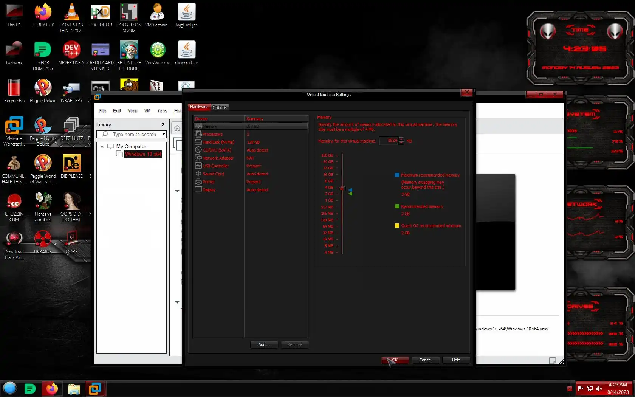Screen dimensions: 635x397
Task: Open the Plants vs Zombies shortcut
Action: (x=43, y=207)
